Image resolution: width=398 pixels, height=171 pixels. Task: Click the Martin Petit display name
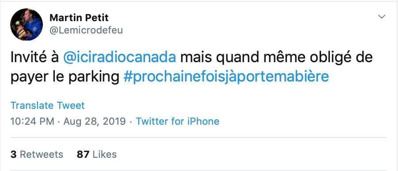79,18
